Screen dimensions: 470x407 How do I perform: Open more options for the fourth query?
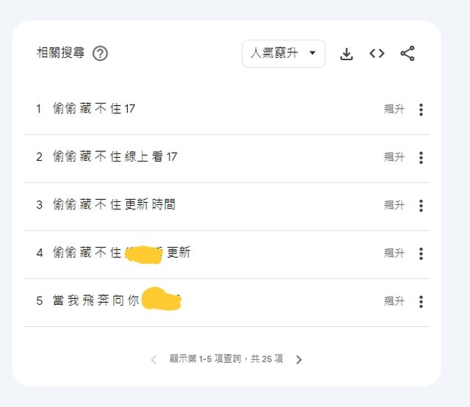(421, 253)
